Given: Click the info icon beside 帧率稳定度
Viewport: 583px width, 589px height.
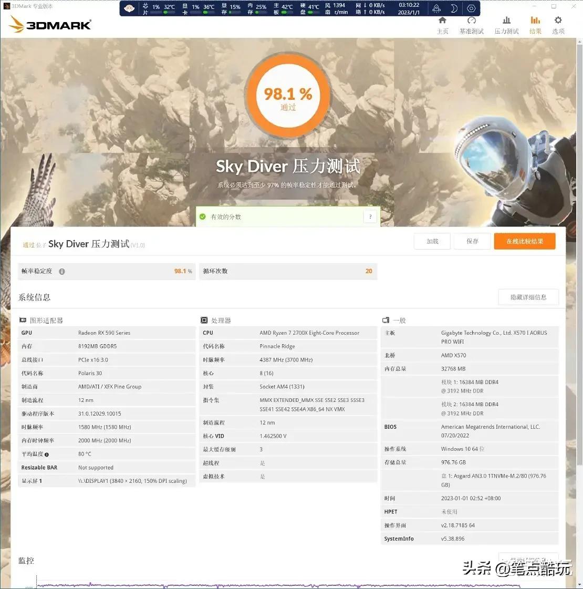Looking at the screenshot, I should [x=61, y=271].
